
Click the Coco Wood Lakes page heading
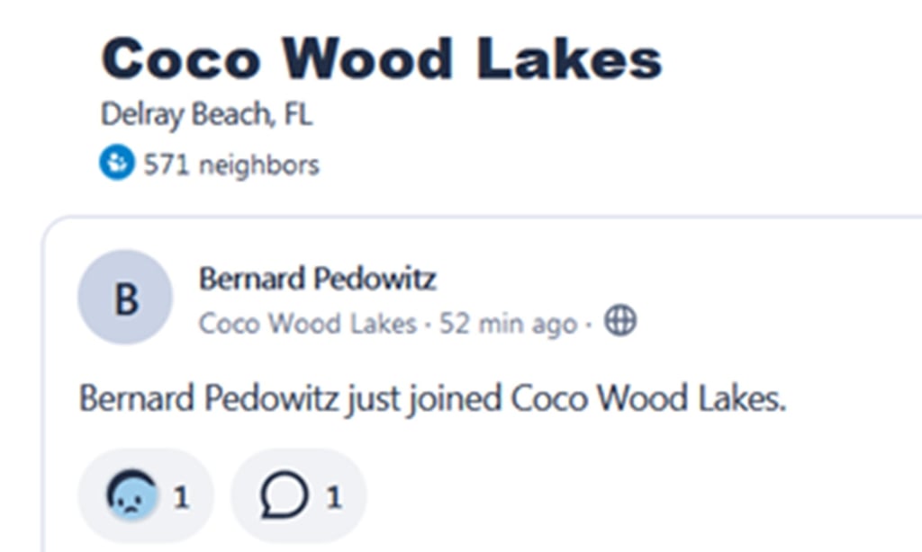tap(381, 59)
